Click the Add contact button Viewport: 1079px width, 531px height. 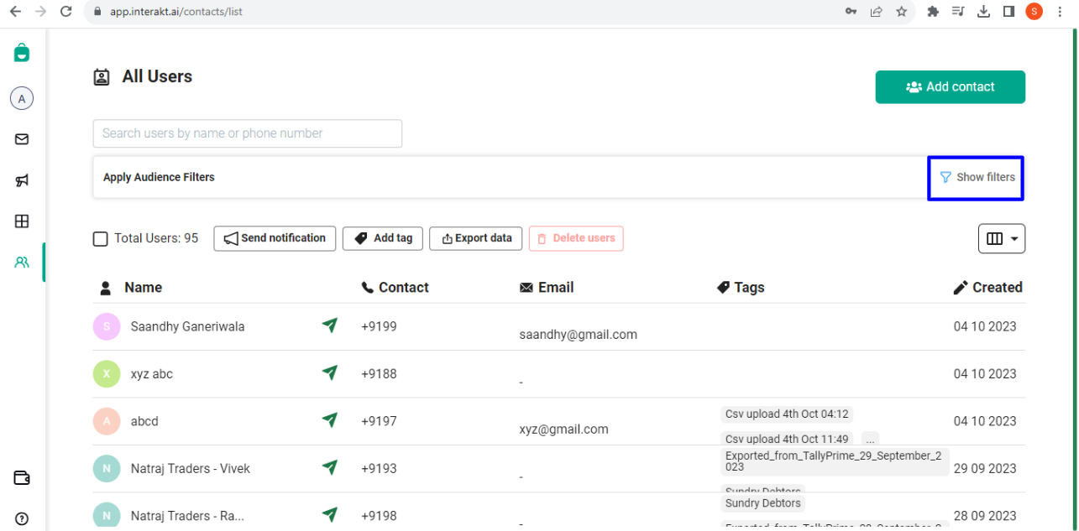tap(950, 87)
